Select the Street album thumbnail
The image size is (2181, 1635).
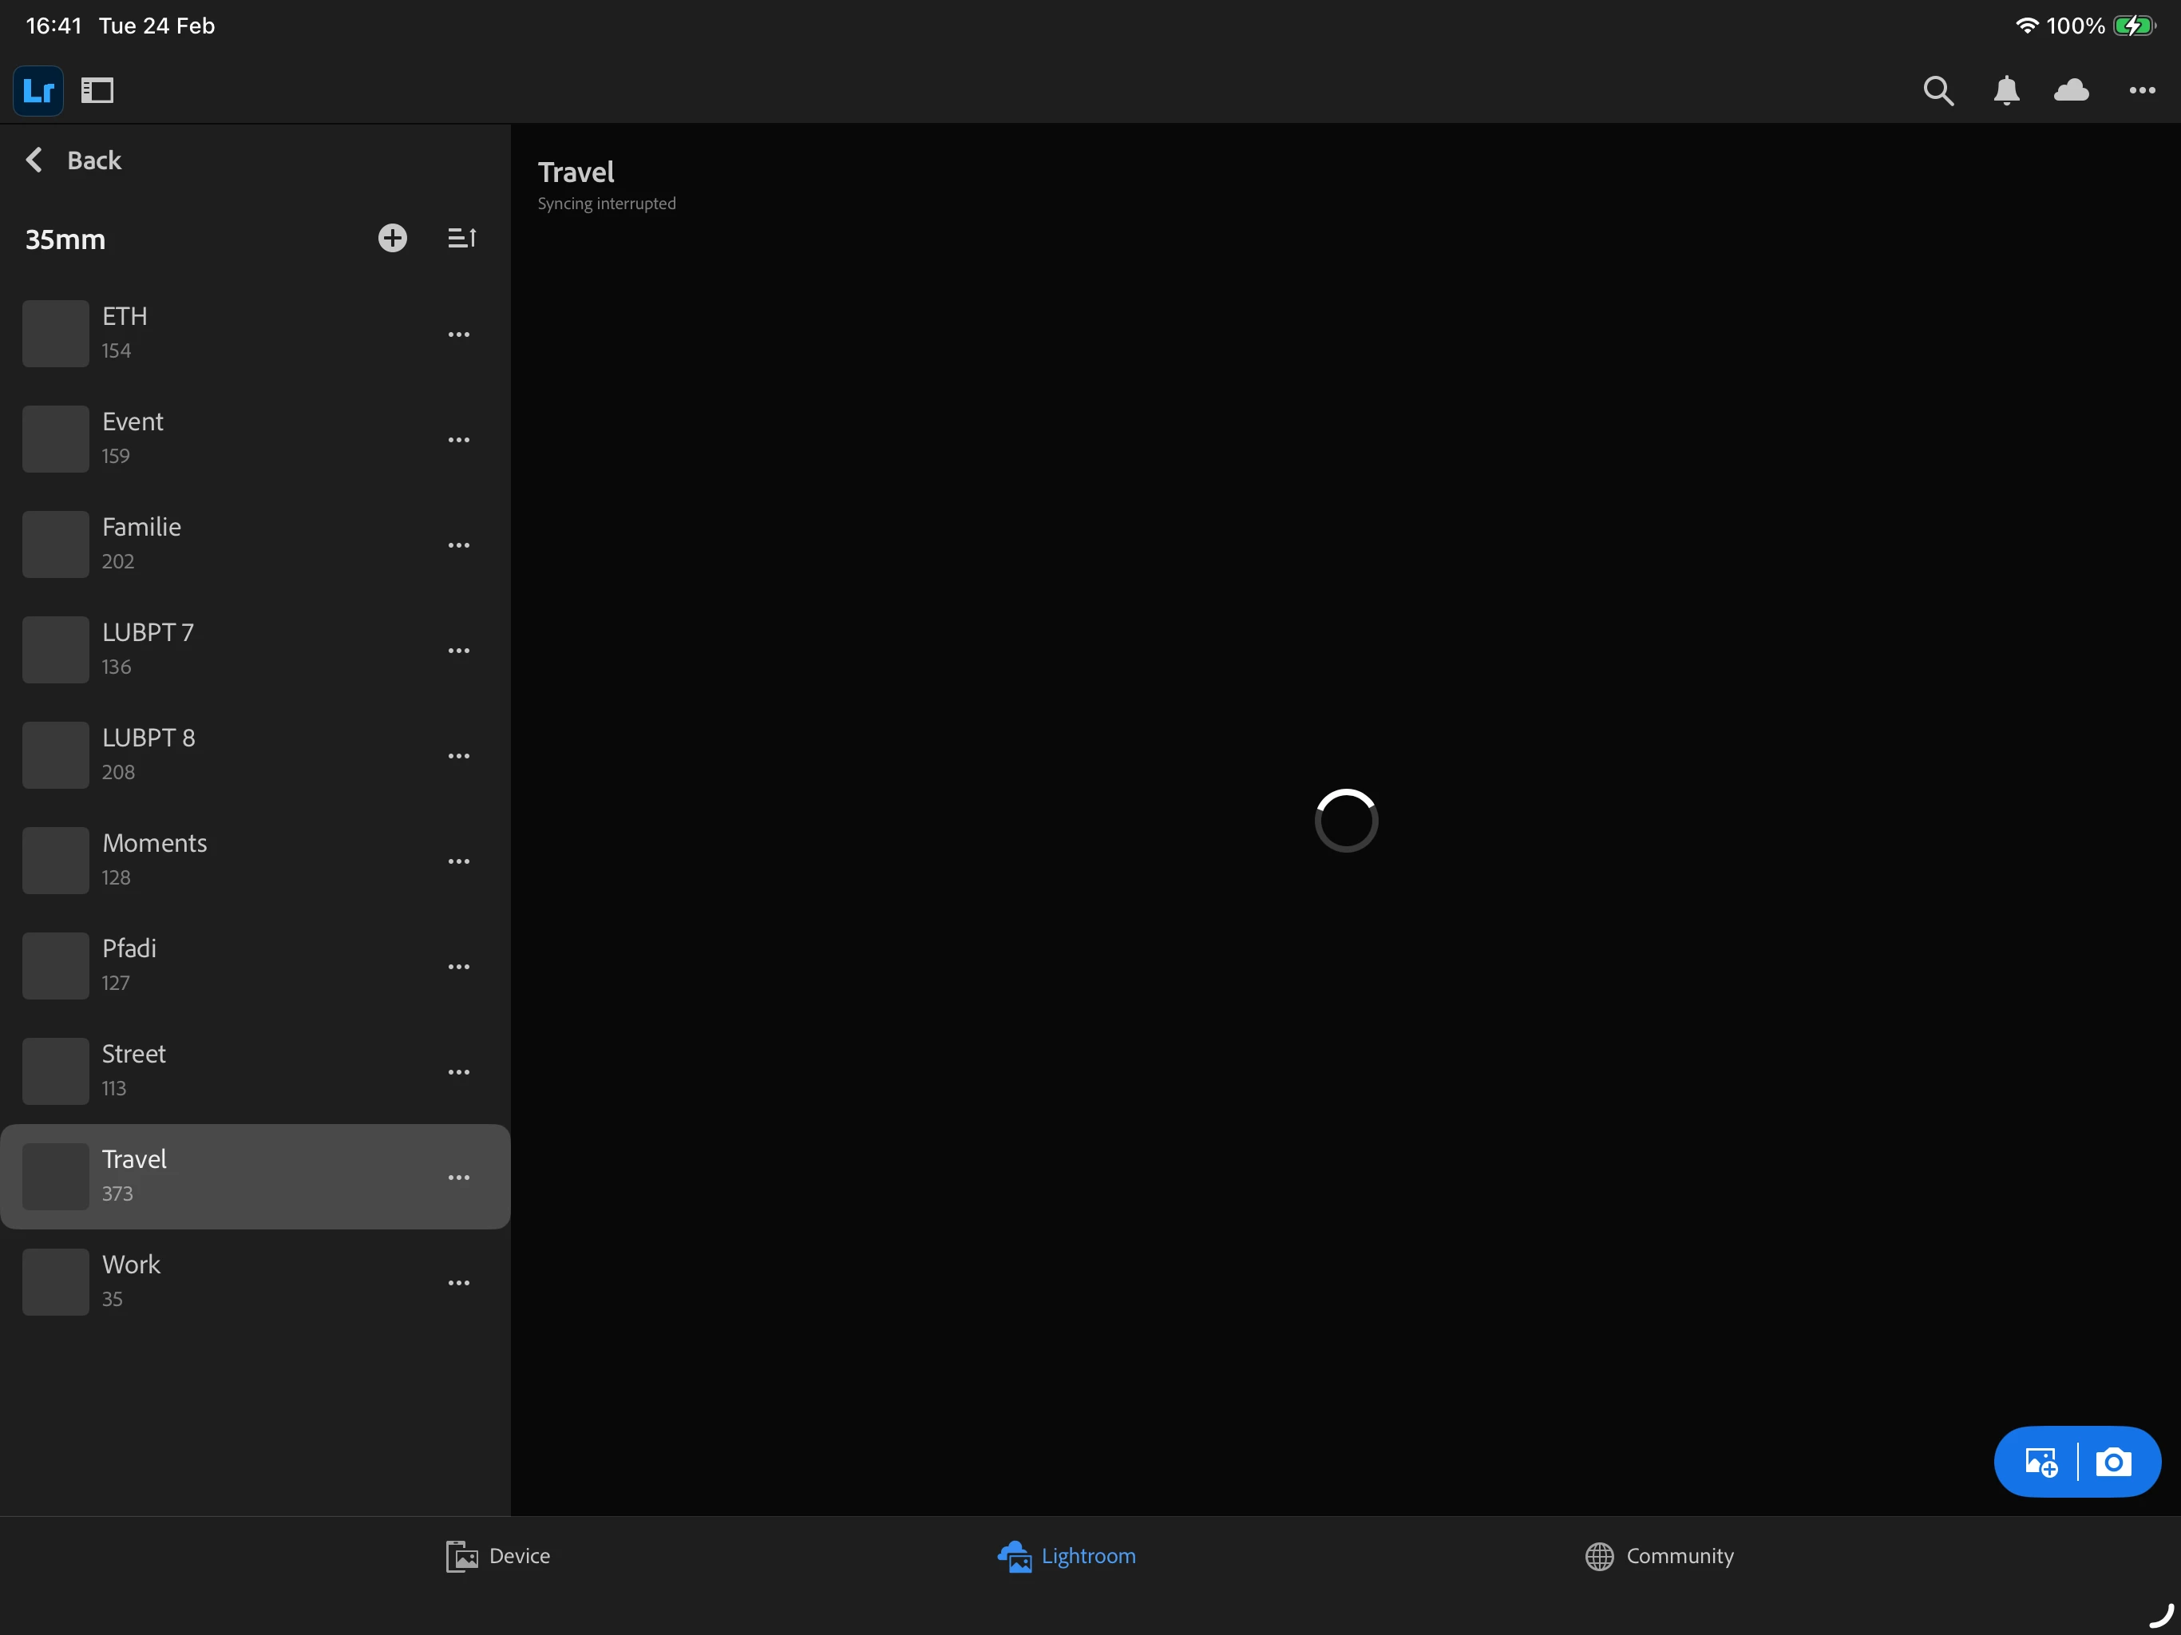56,1071
